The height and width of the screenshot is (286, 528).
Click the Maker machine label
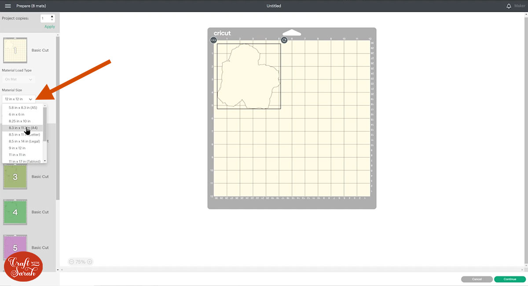click(x=519, y=6)
